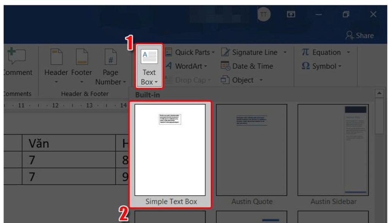
Task: Open Ribbon Display Options
Action: 291,14
